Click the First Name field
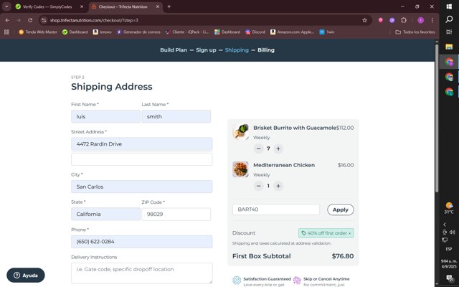The width and height of the screenshot is (459, 287). pyautogui.click(x=105, y=116)
